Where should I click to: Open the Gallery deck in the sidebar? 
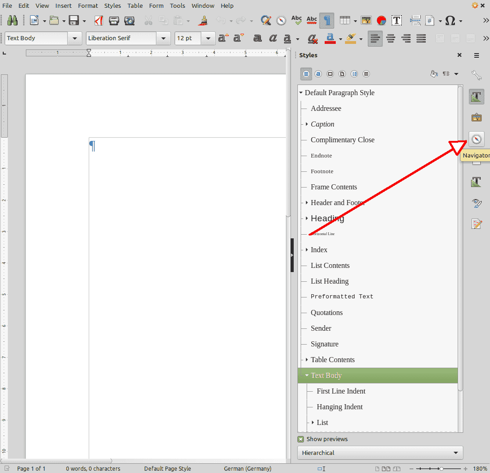[476, 117]
